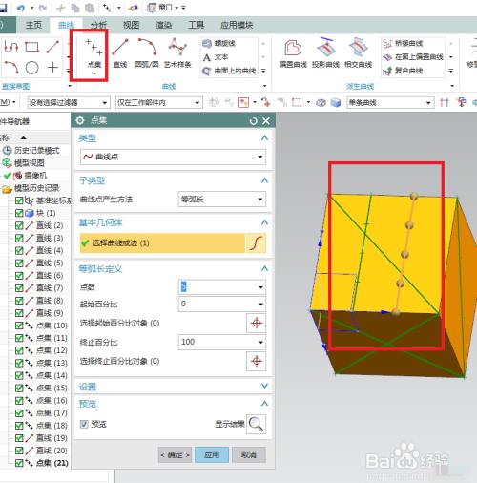Click the 应用 button
This screenshot has width=477, height=483.
212,455
